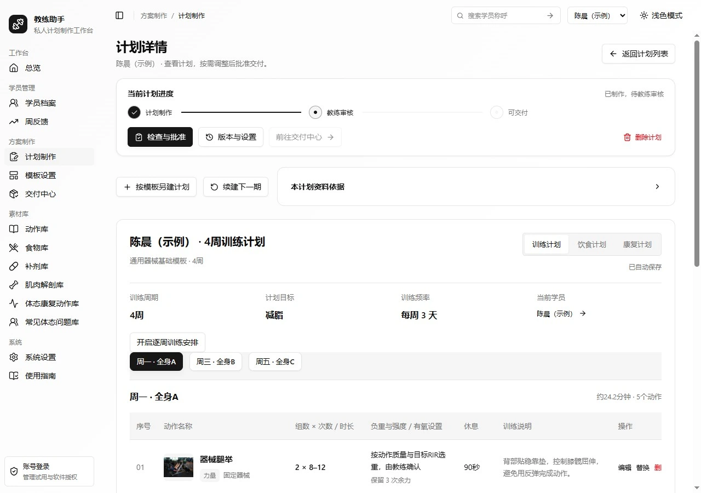Screen dimensions: 701x493
Task: Select the 周五 · 全身C day tab
Action: coord(275,362)
